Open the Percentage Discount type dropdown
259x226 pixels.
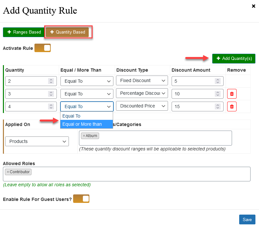click(142, 93)
